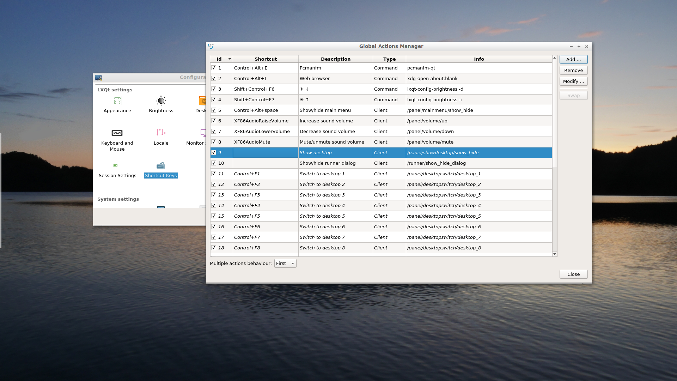The image size is (677, 381).
Task: Click the Type column header
Action: [x=389, y=59]
